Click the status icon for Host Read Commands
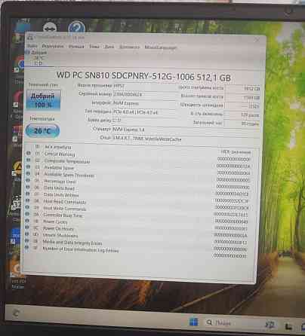 (27, 200)
